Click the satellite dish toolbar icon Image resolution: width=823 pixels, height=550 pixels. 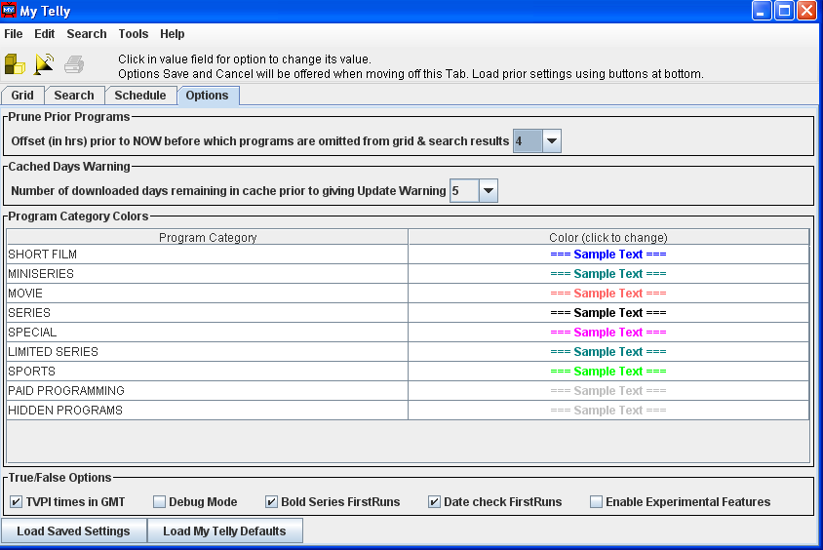(44, 64)
